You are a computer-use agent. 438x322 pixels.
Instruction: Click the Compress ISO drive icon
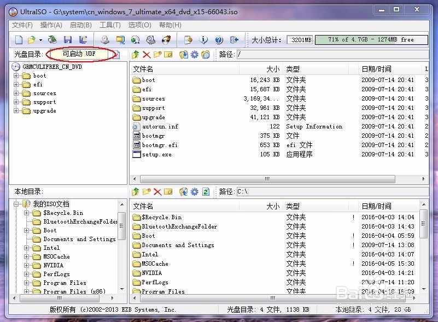point(151,40)
